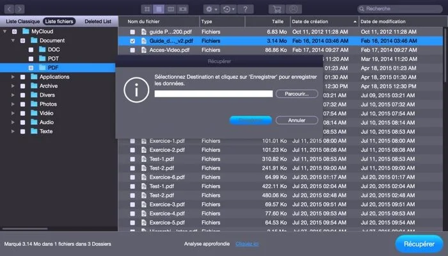The image size is (448, 256).
Task: Open the shopping cart purchase button
Action: [x=276, y=9]
